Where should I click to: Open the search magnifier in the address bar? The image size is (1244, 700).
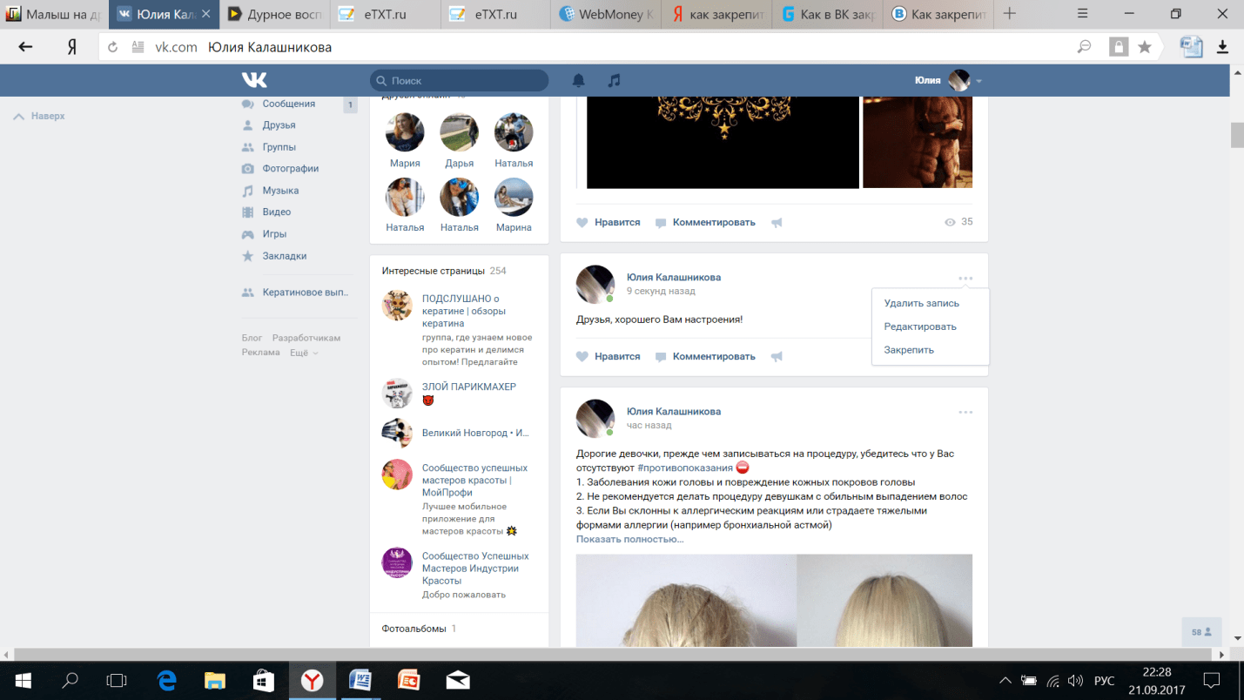click(1084, 47)
